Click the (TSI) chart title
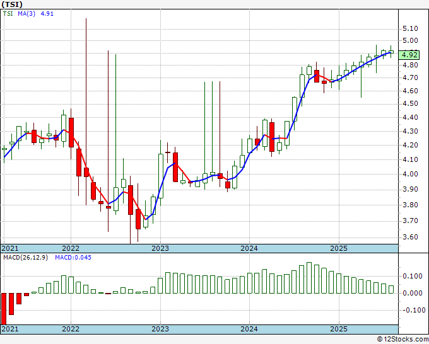 (x=12, y=4)
